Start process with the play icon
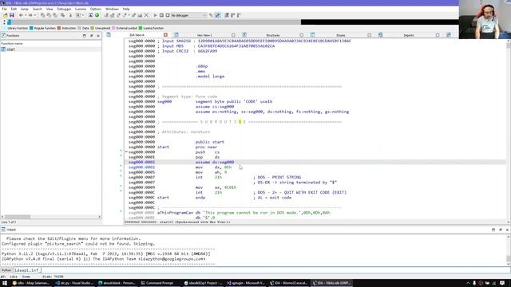The width and height of the screenshot is (511, 287). click(x=155, y=15)
